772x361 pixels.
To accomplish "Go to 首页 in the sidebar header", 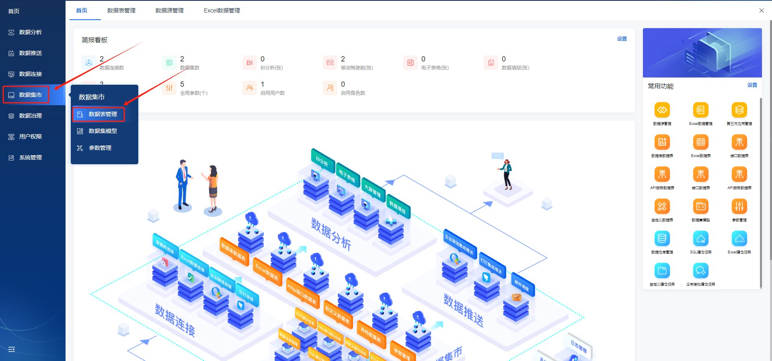I will click(14, 11).
